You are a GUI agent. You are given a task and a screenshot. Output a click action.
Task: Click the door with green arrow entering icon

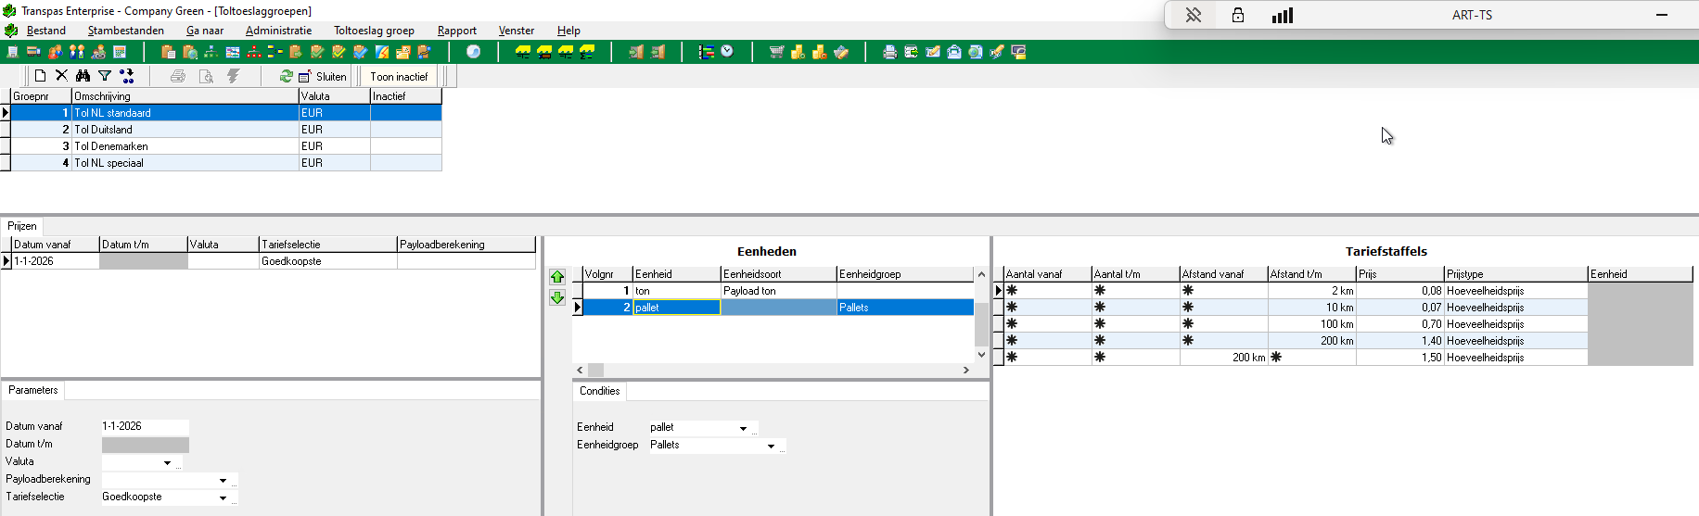[x=635, y=52]
